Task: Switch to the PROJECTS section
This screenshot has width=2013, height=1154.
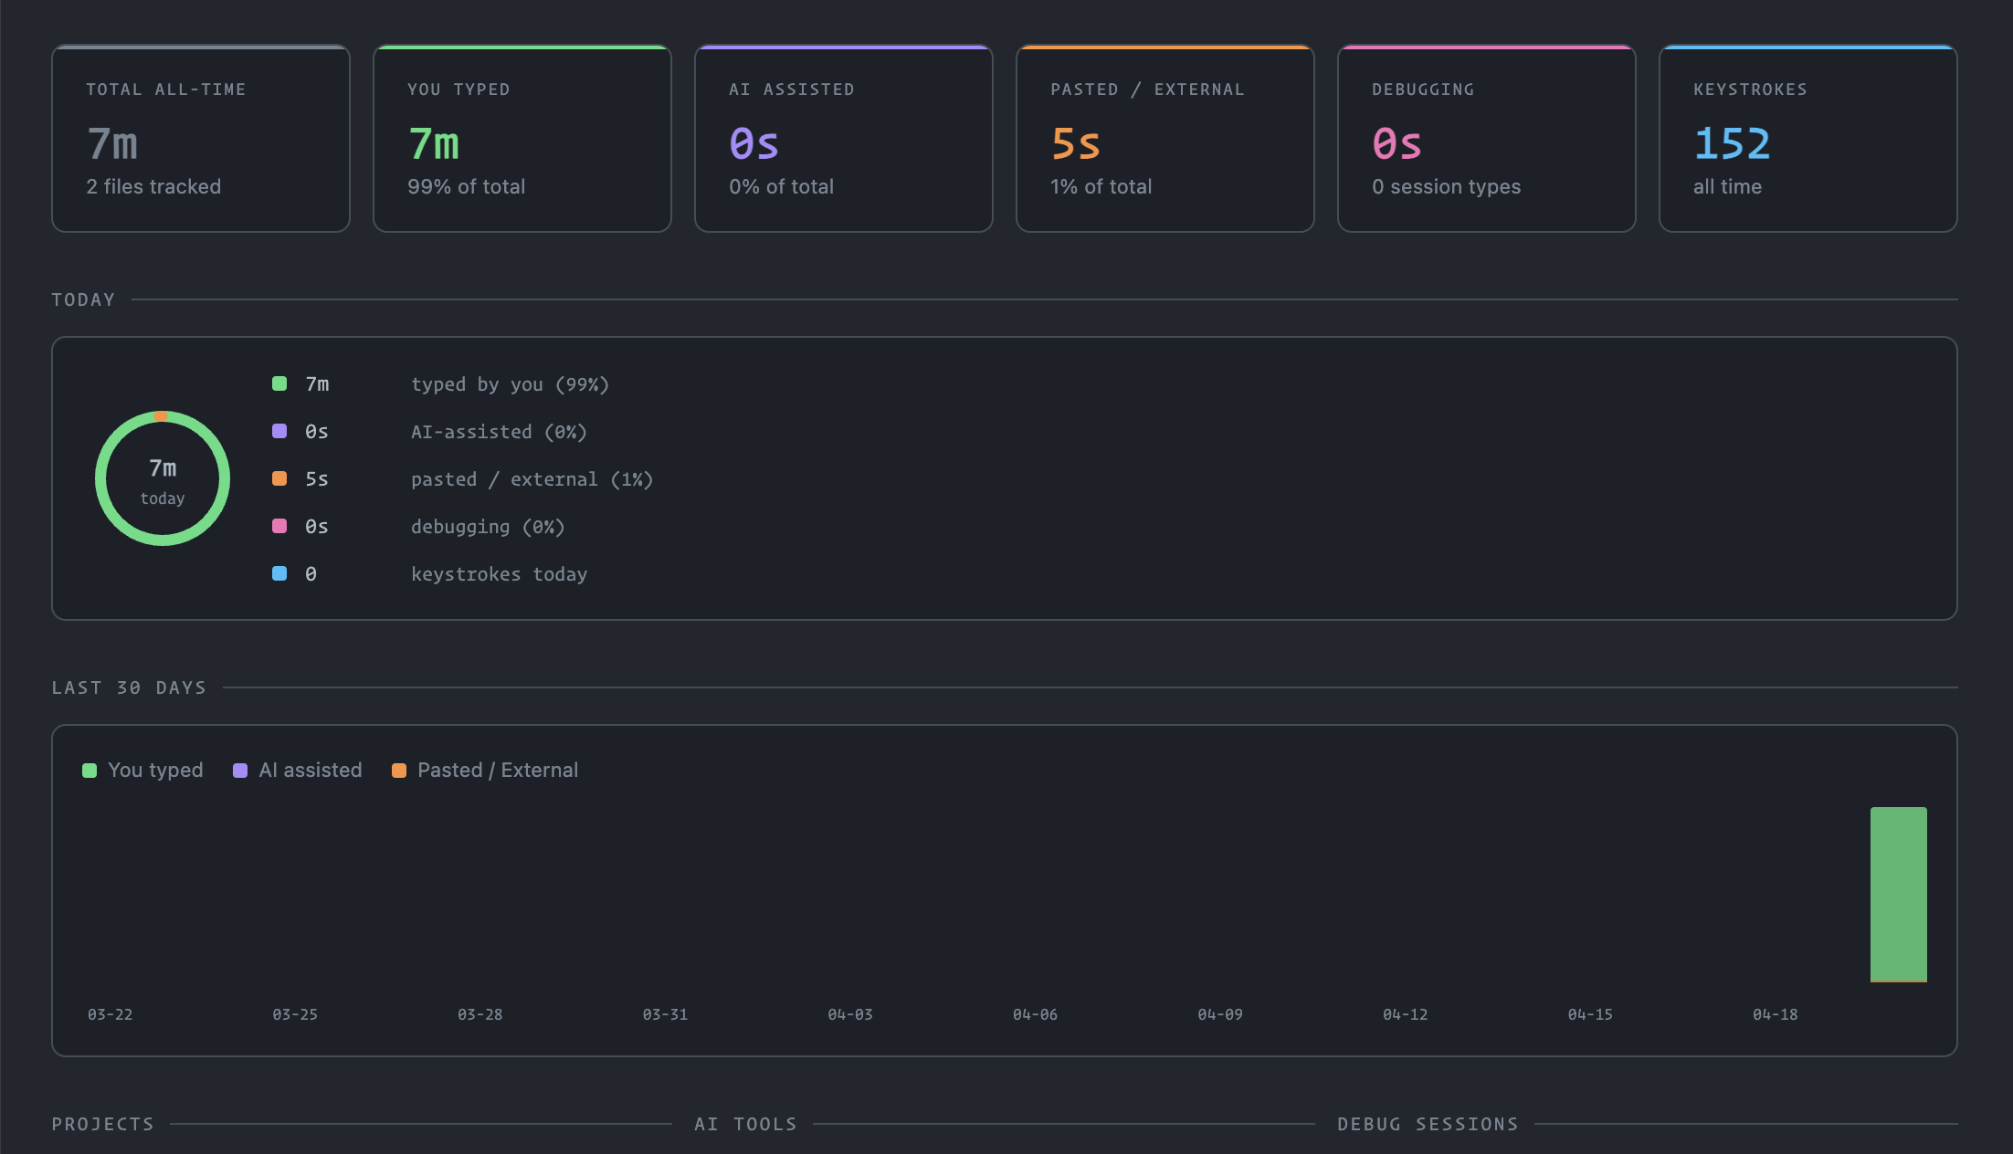Action: 102,1124
